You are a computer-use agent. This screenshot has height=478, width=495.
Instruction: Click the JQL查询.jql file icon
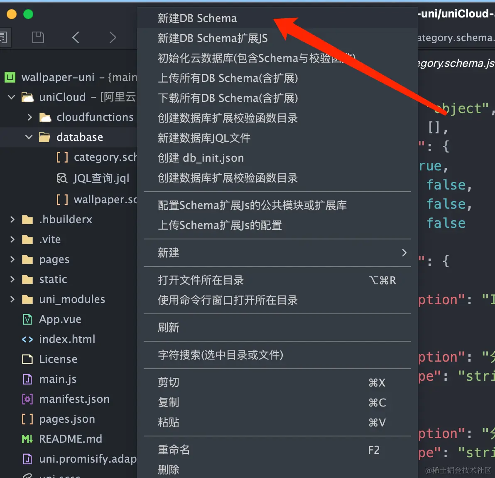click(x=62, y=178)
